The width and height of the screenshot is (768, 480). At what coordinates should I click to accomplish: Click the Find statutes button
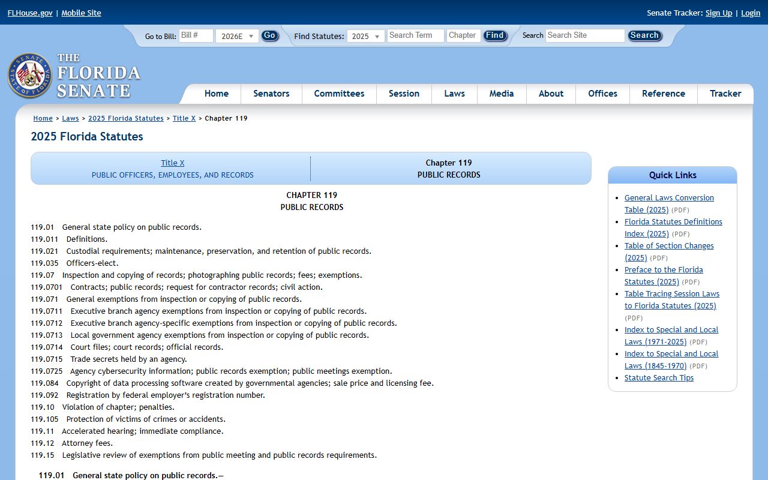[495, 35]
